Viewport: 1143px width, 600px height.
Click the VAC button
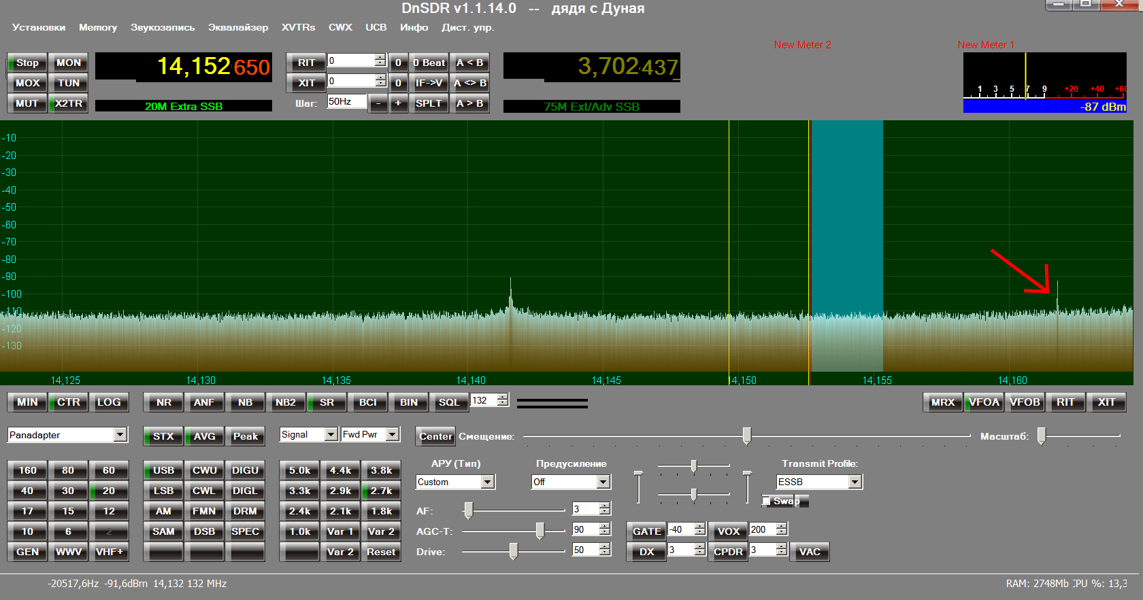[809, 552]
